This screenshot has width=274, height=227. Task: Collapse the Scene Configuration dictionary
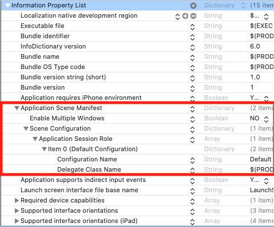pyautogui.click(x=26, y=128)
